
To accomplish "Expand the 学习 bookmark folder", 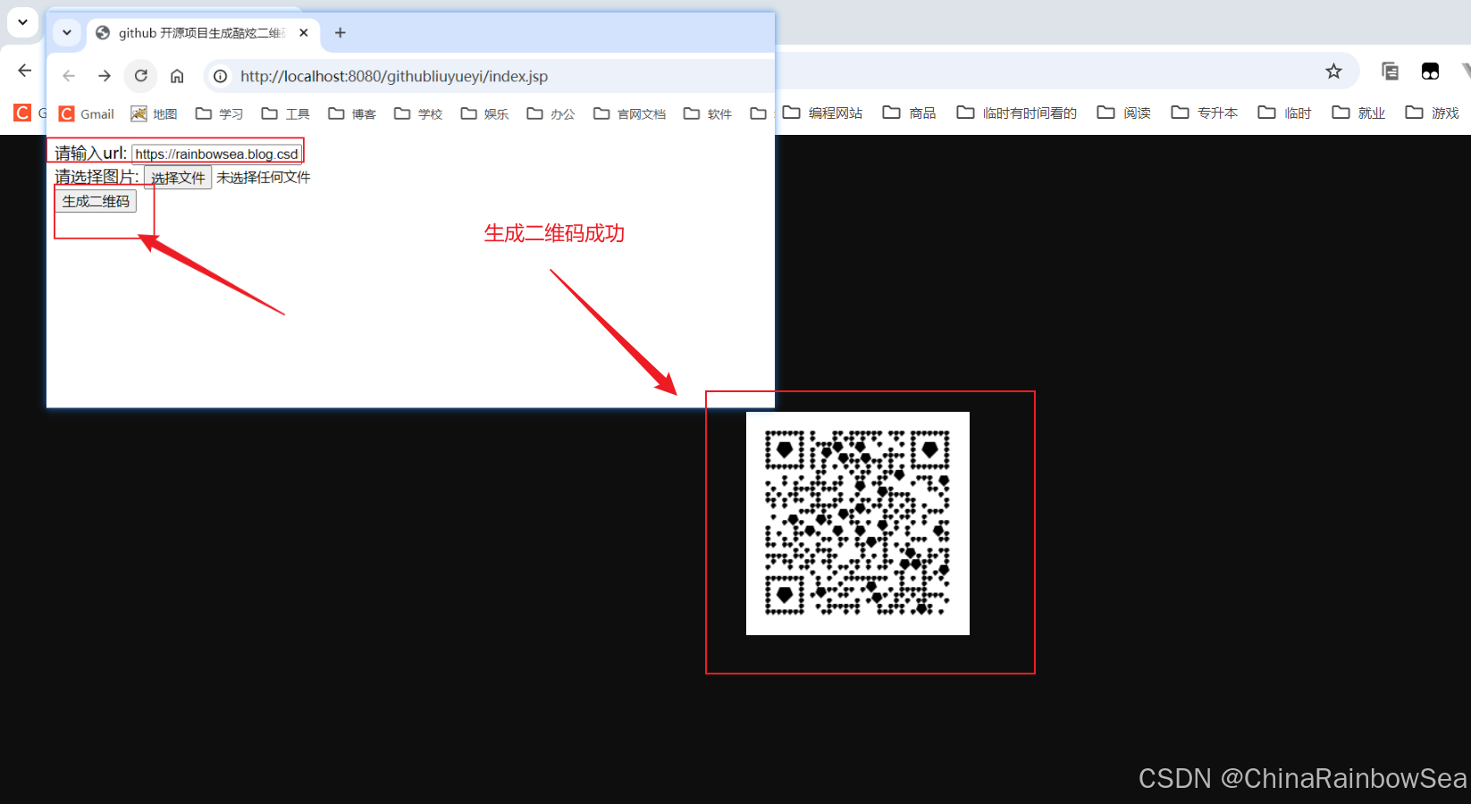I will [x=220, y=113].
